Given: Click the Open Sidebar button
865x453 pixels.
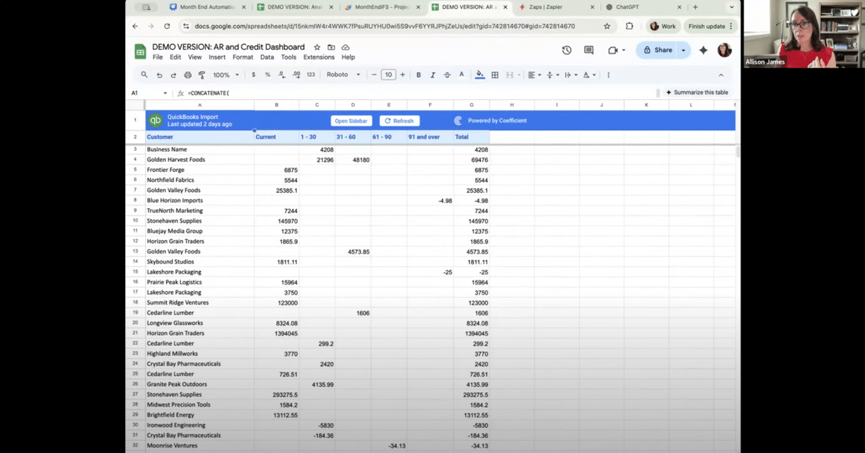Looking at the screenshot, I should point(351,121).
